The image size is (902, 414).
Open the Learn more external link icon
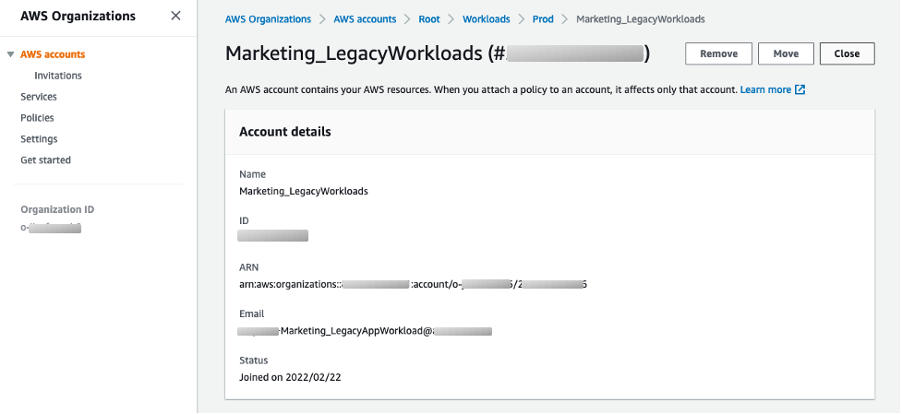[x=800, y=89]
